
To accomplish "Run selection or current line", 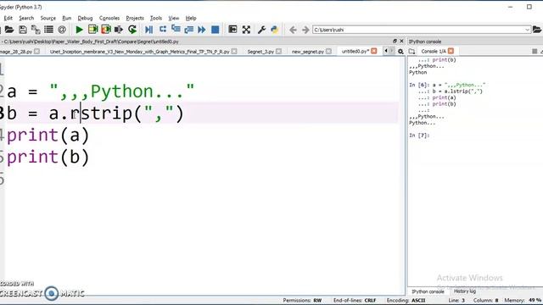I will [x=119, y=30].
